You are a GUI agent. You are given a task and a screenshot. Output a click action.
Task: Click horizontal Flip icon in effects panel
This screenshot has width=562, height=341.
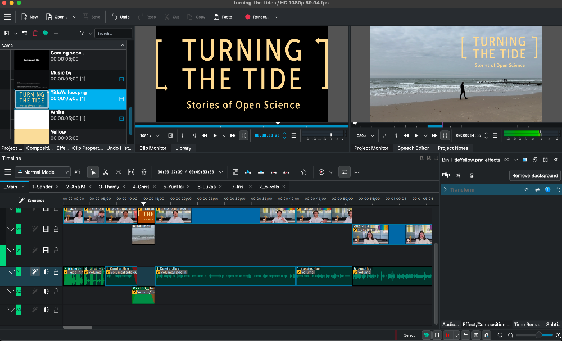[458, 175]
